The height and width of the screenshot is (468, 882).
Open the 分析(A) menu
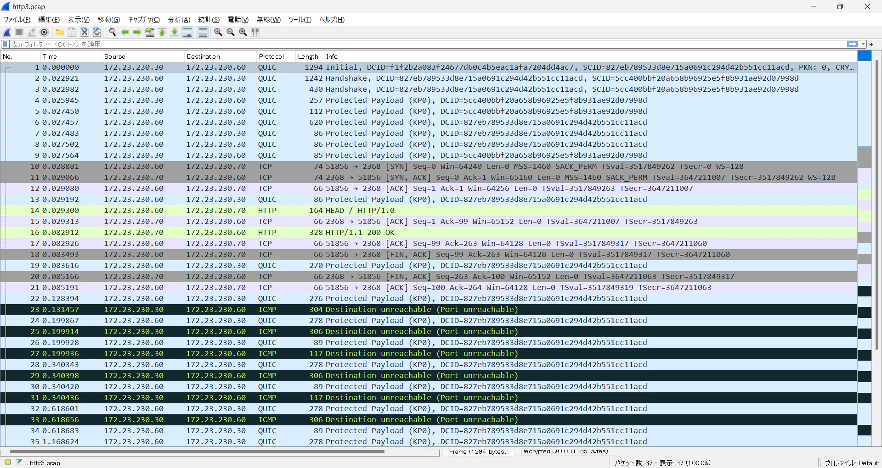[x=179, y=20]
